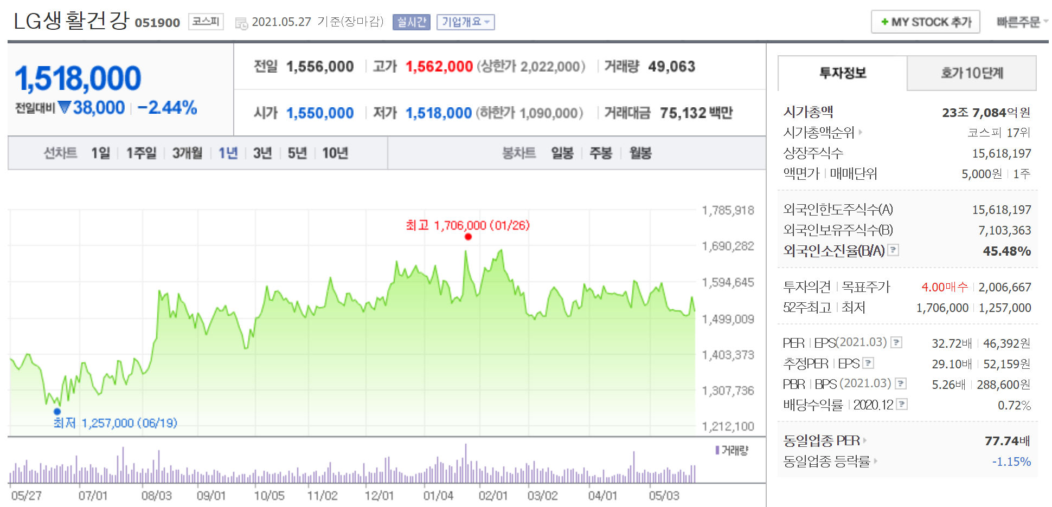
Task: Switch to the 월봉 candlestick chart
Action: click(640, 153)
